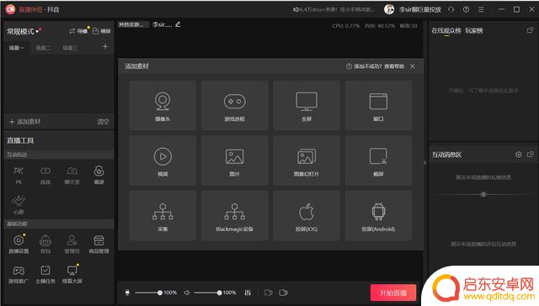Image resolution: width=539 pixels, height=306 pixels.
Task: Select the 摄像头 camera source tile
Action: 163,106
